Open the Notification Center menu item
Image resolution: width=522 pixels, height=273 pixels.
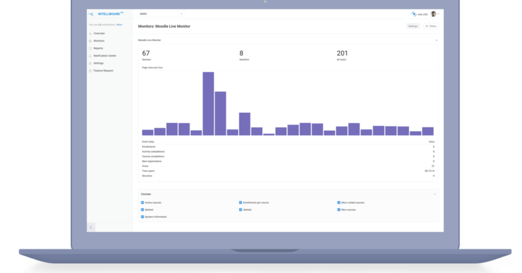105,56
